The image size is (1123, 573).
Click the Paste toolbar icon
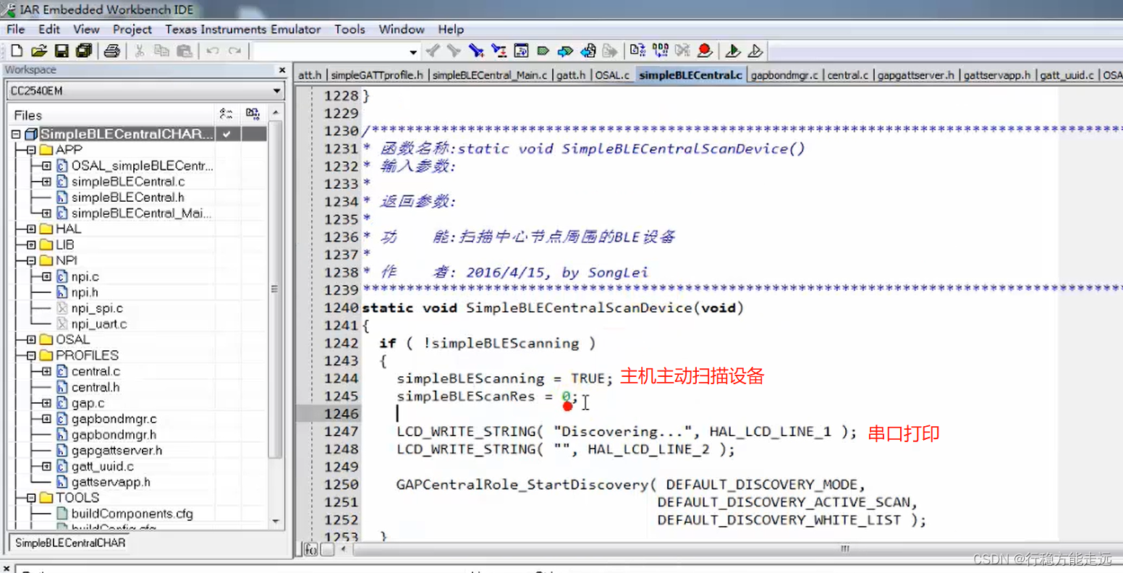185,51
